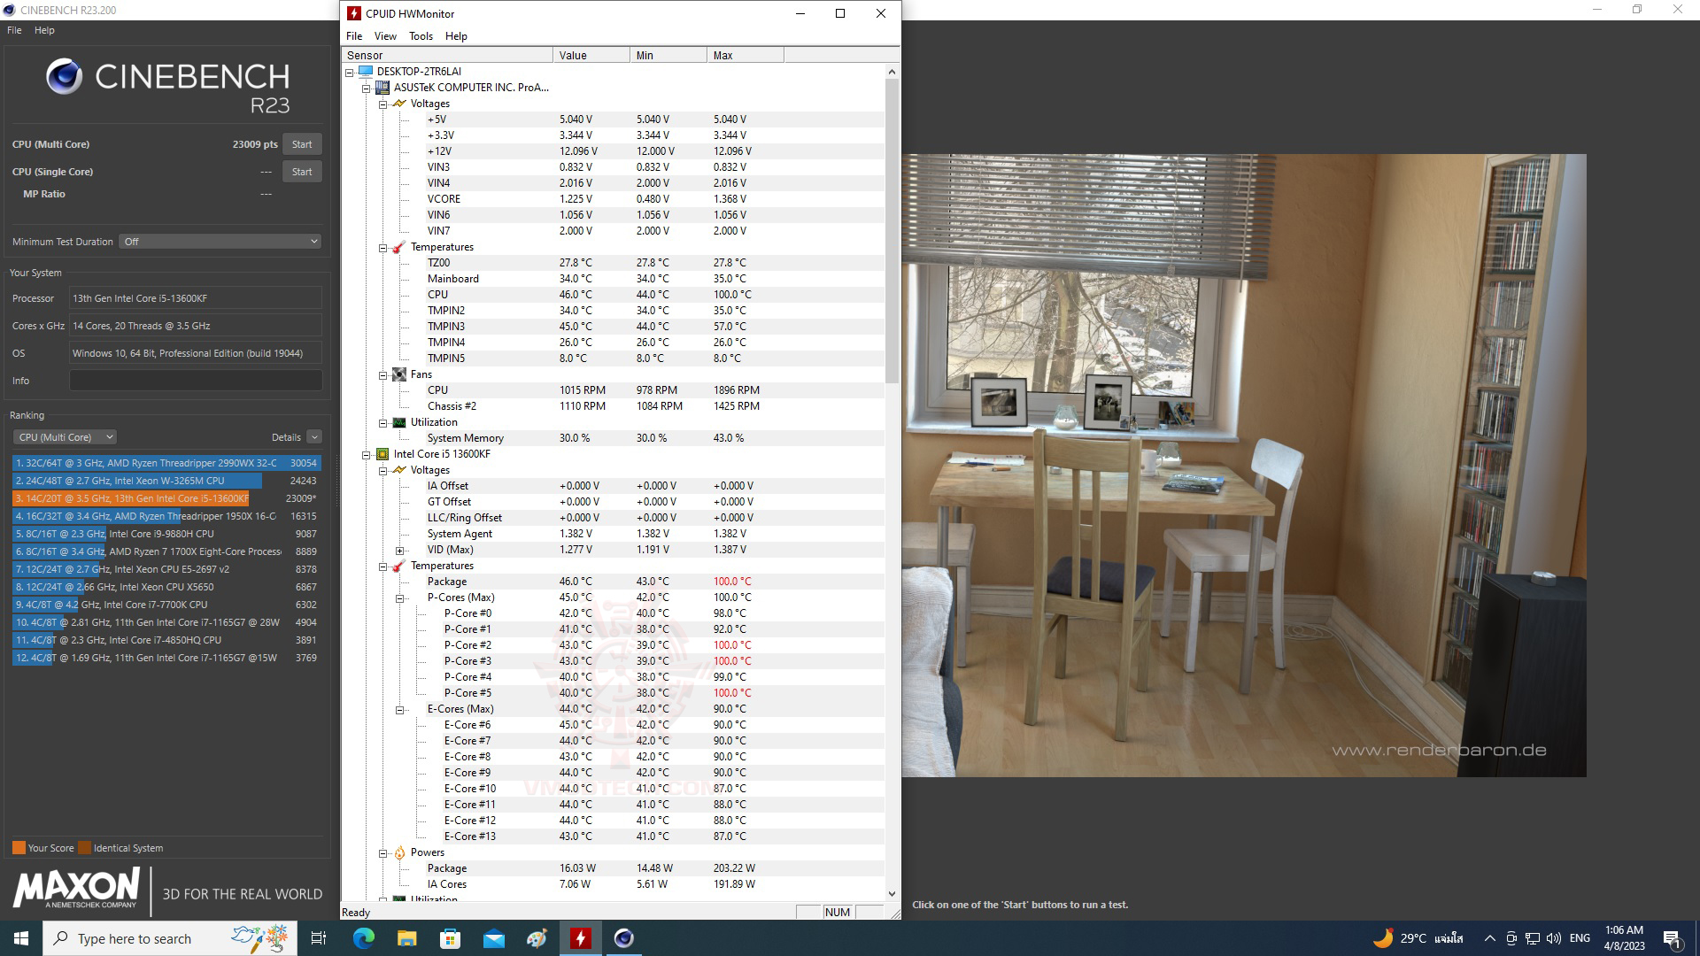This screenshot has height=956, width=1700.
Task: Click the Cinebench icon in the taskbar
Action: (624, 938)
